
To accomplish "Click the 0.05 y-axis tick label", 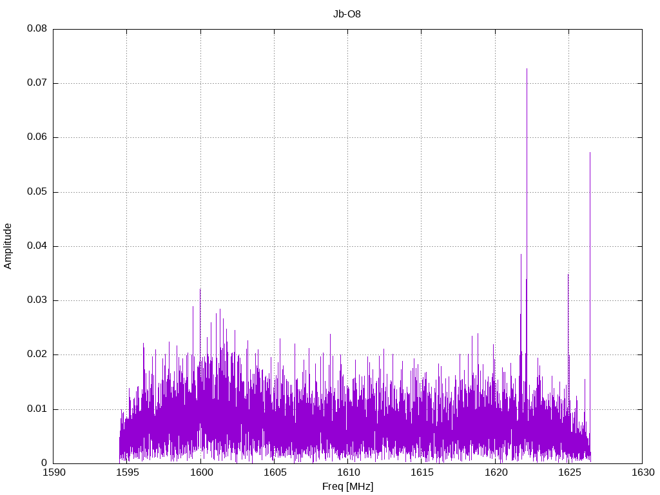I will tap(36, 192).
